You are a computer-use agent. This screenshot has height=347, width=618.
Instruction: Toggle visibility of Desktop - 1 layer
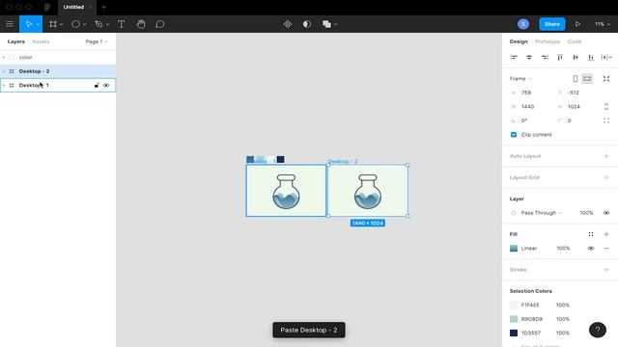(106, 86)
